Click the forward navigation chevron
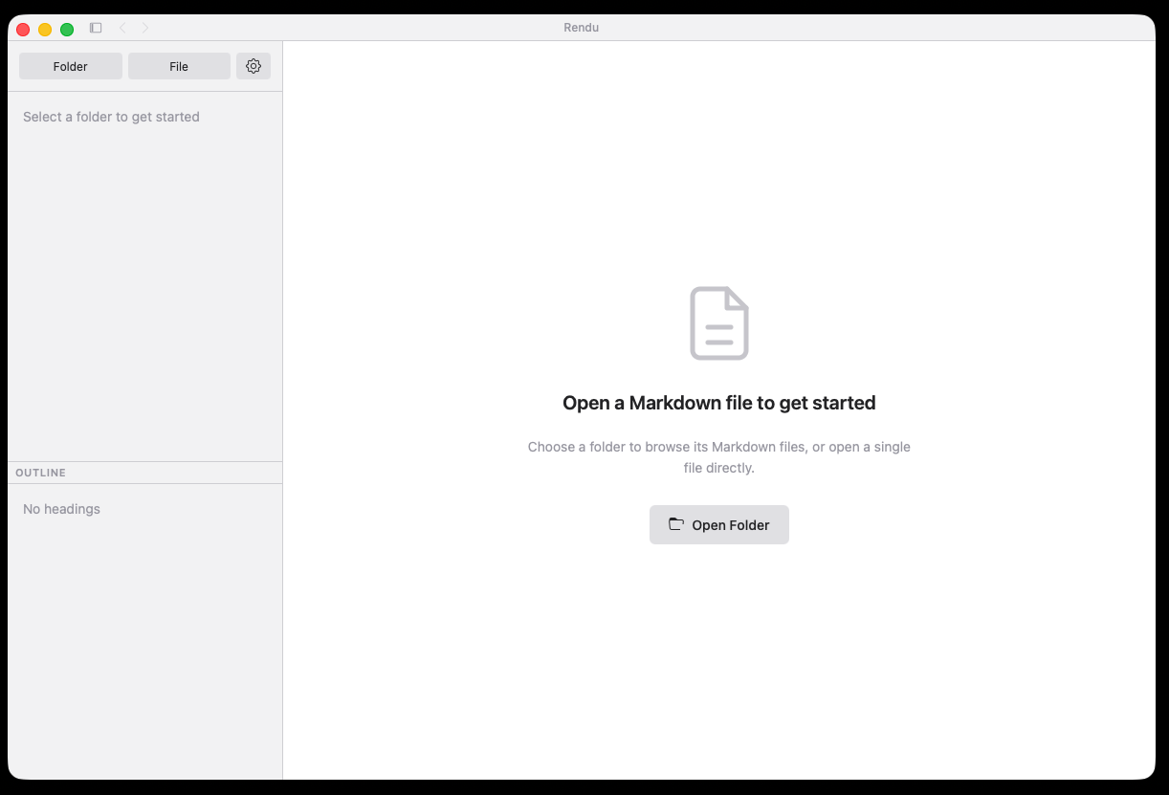This screenshot has height=795, width=1169. 145,28
